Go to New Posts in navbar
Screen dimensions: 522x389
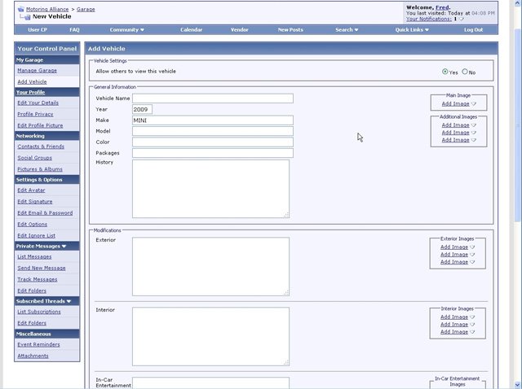(x=290, y=30)
